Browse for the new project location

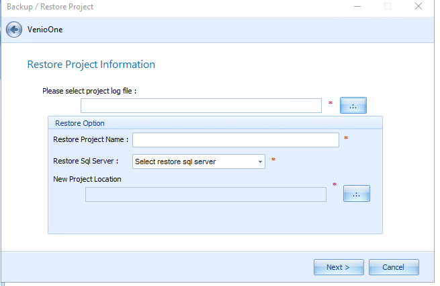pyautogui.click(x=357, y=194)
